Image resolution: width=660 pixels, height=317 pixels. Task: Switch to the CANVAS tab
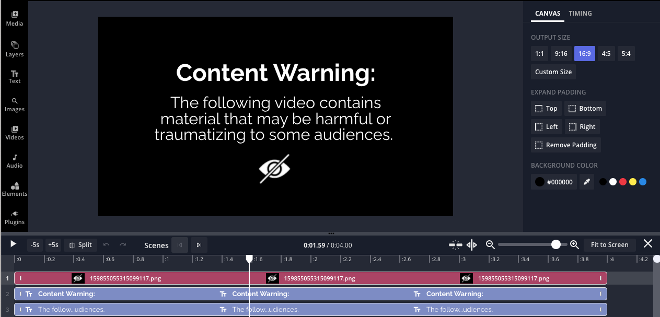(x=548, y=14)
